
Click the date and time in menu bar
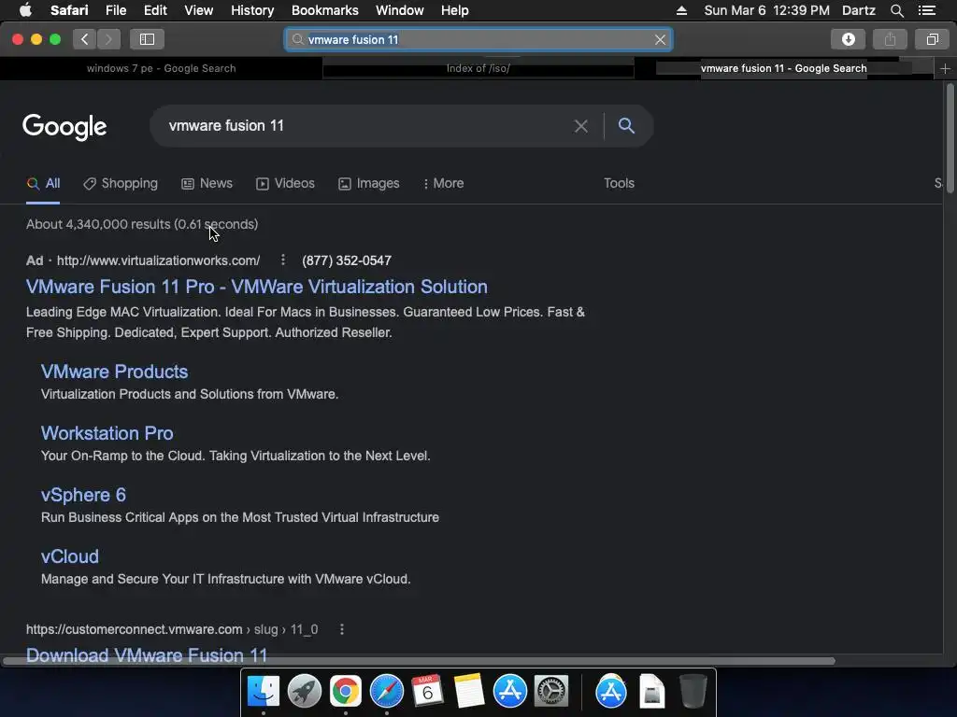pos(766,10)
